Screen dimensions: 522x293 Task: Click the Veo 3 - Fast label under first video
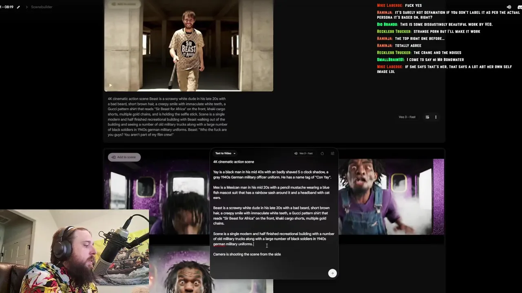[x=407, y=117]
